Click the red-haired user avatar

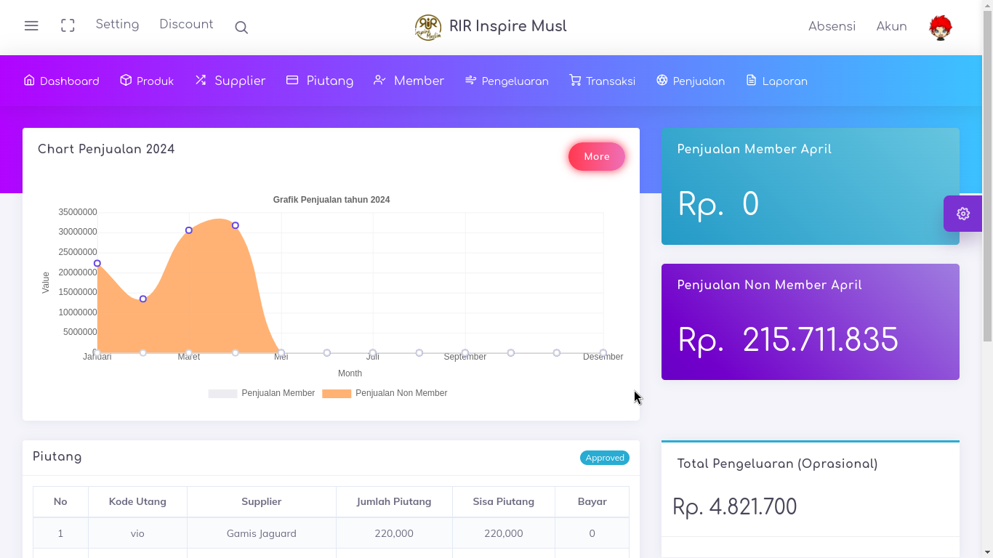pos(940,28)
